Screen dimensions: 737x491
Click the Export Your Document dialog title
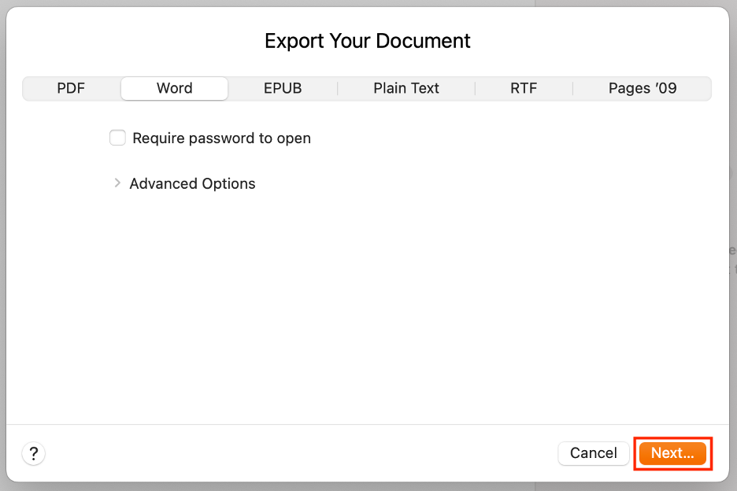tap(368, 40)
